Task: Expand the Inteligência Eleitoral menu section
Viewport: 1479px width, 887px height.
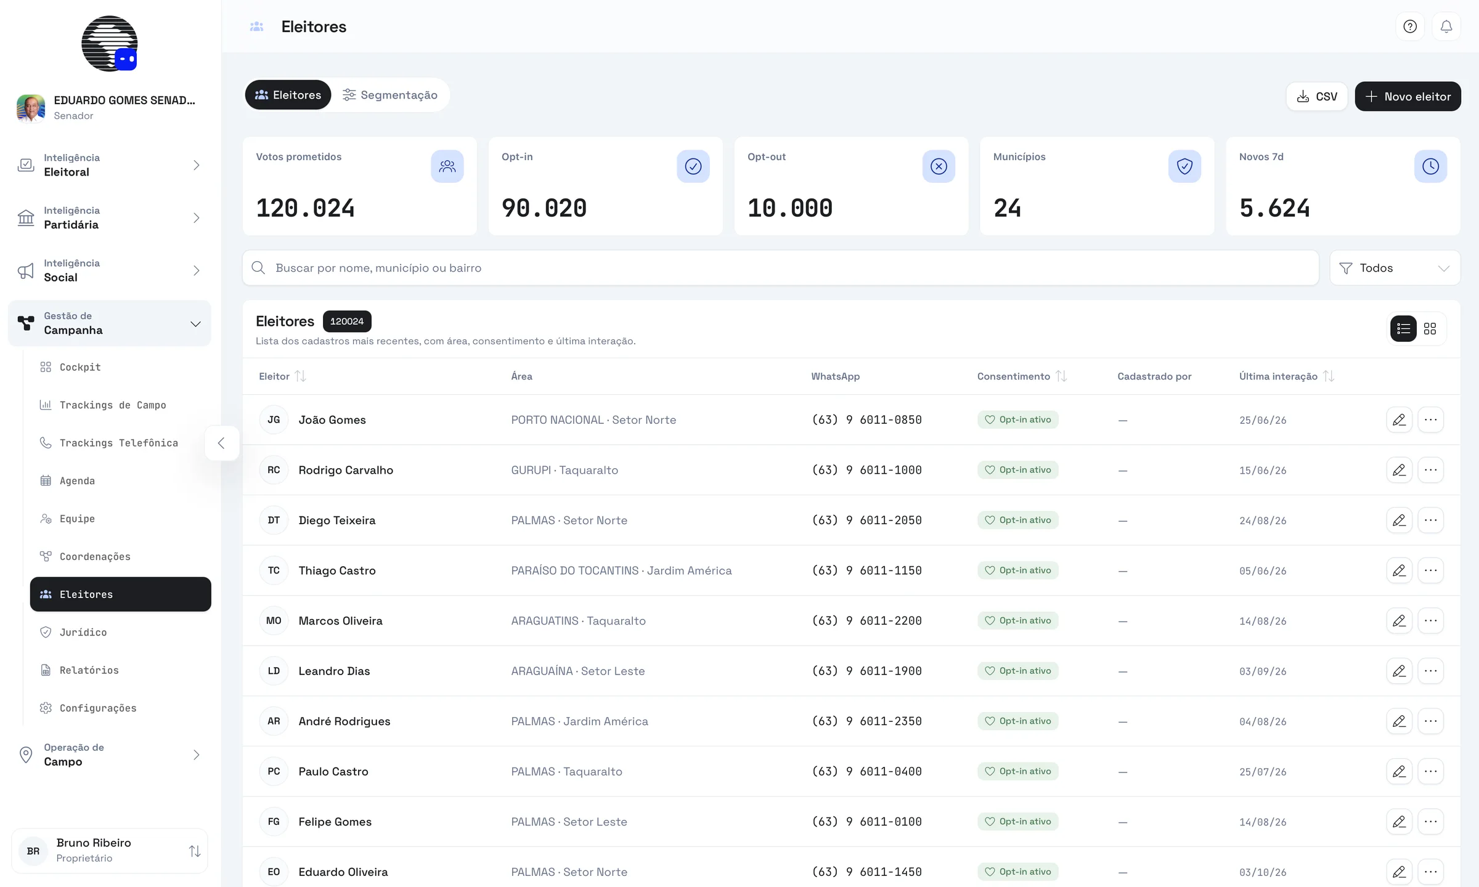Action: [110, 165]
